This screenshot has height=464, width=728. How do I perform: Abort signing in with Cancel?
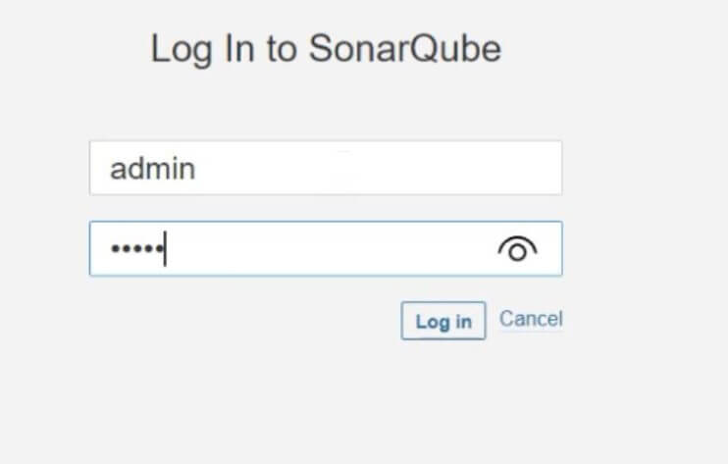tap(531, 319)
